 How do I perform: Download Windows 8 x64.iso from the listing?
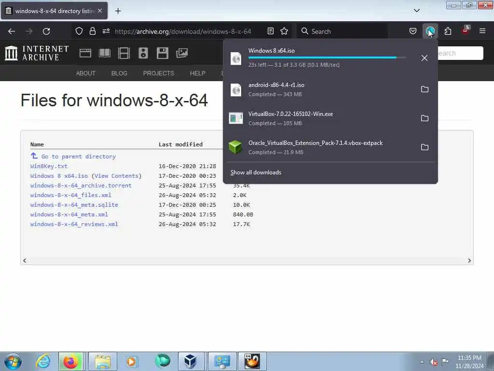click(x=59, y=176)
